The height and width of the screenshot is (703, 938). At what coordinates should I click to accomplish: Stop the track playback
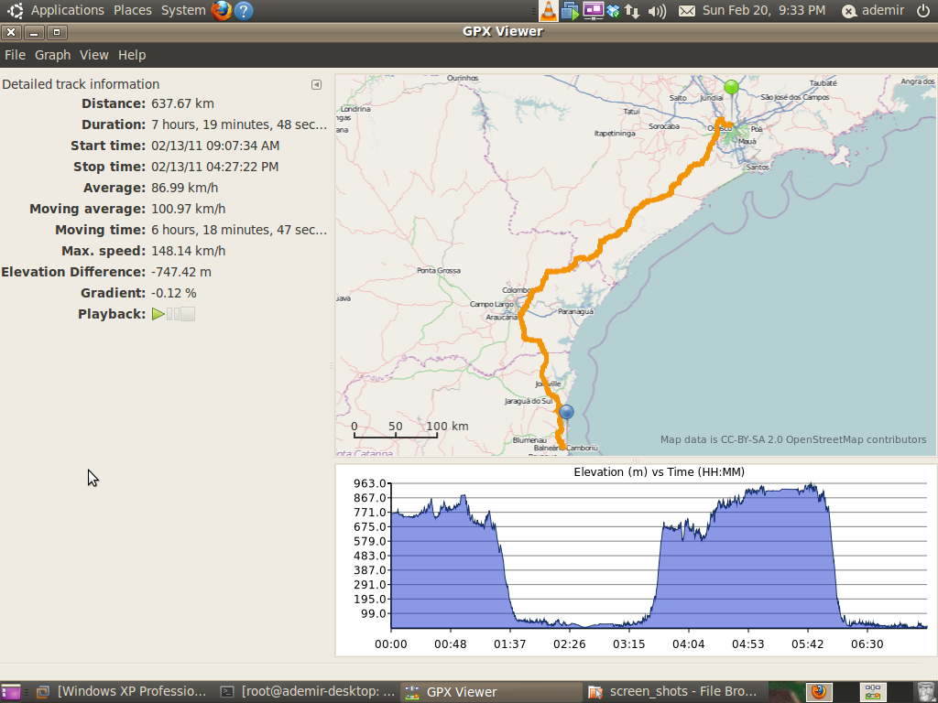point(188,314)
